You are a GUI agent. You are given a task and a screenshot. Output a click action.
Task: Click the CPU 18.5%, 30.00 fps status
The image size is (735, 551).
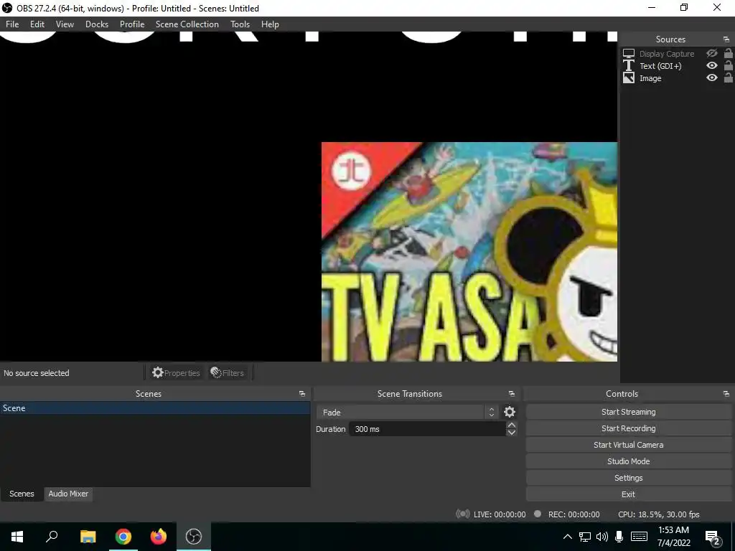pyautogui.click(x=659, y=514)
